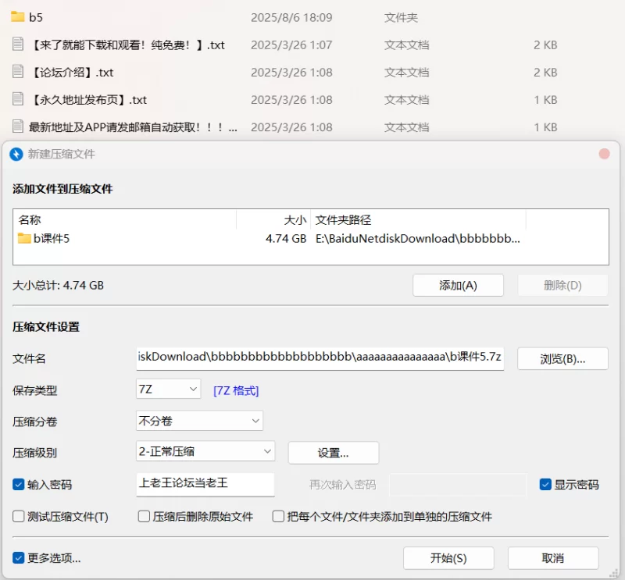Select 最新地址及APP请发邮箱自动获取 file name
This screenshot has height=580, width=625.
click(x=133, y=127)
